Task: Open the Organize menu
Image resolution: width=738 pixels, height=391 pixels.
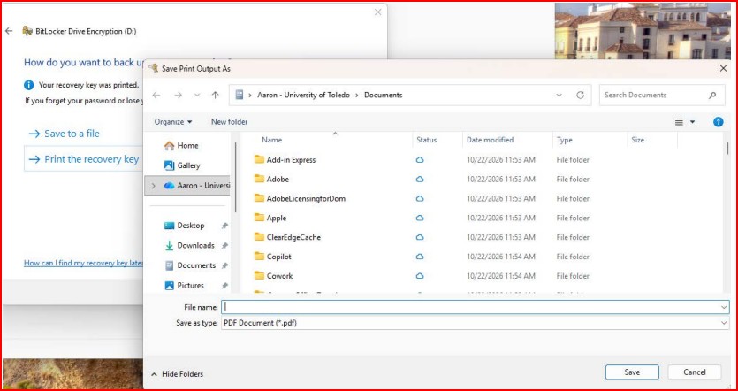Action: click(173, 121)
